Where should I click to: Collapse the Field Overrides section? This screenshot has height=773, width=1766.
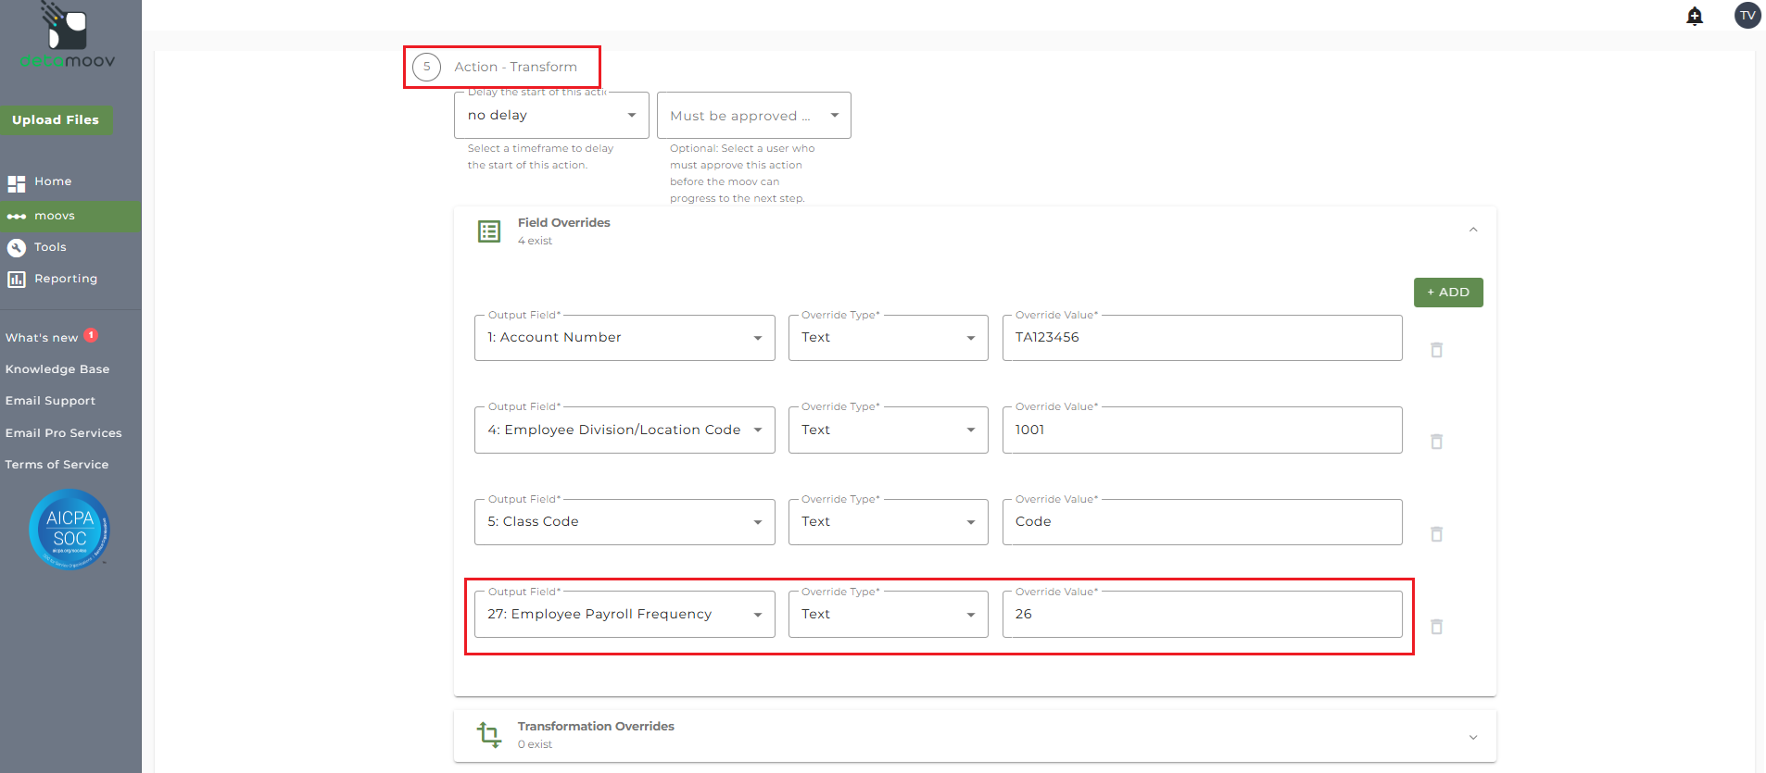tap(1473, 230)
